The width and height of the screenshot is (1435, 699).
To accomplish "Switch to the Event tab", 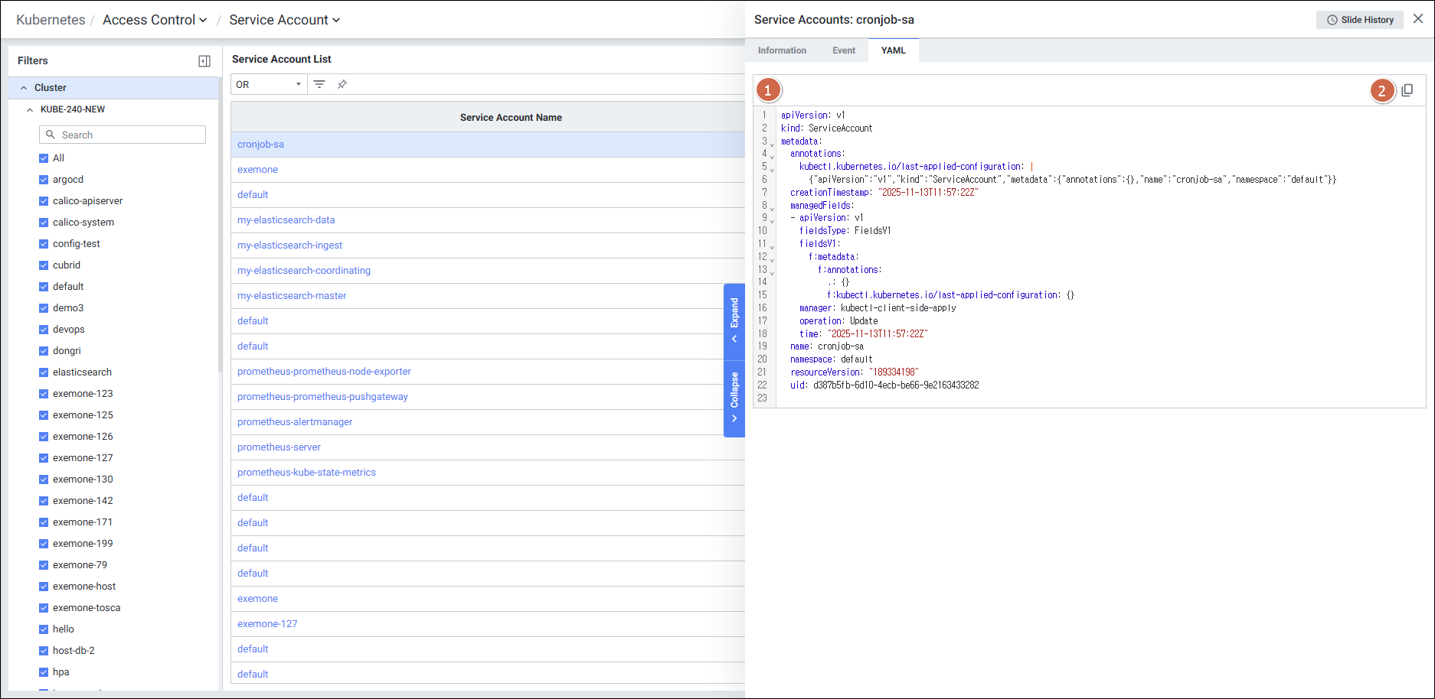I will pos(844,50).
